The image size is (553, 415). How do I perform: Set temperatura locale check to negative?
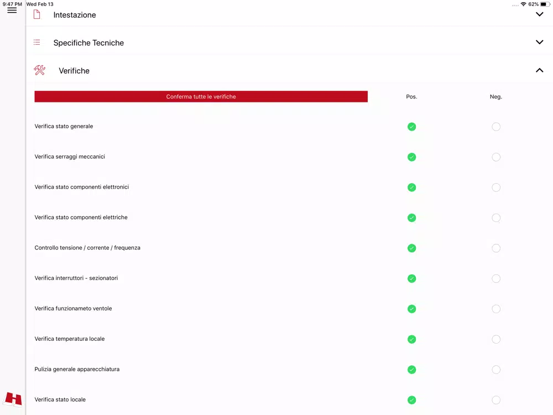pos(496,339)
